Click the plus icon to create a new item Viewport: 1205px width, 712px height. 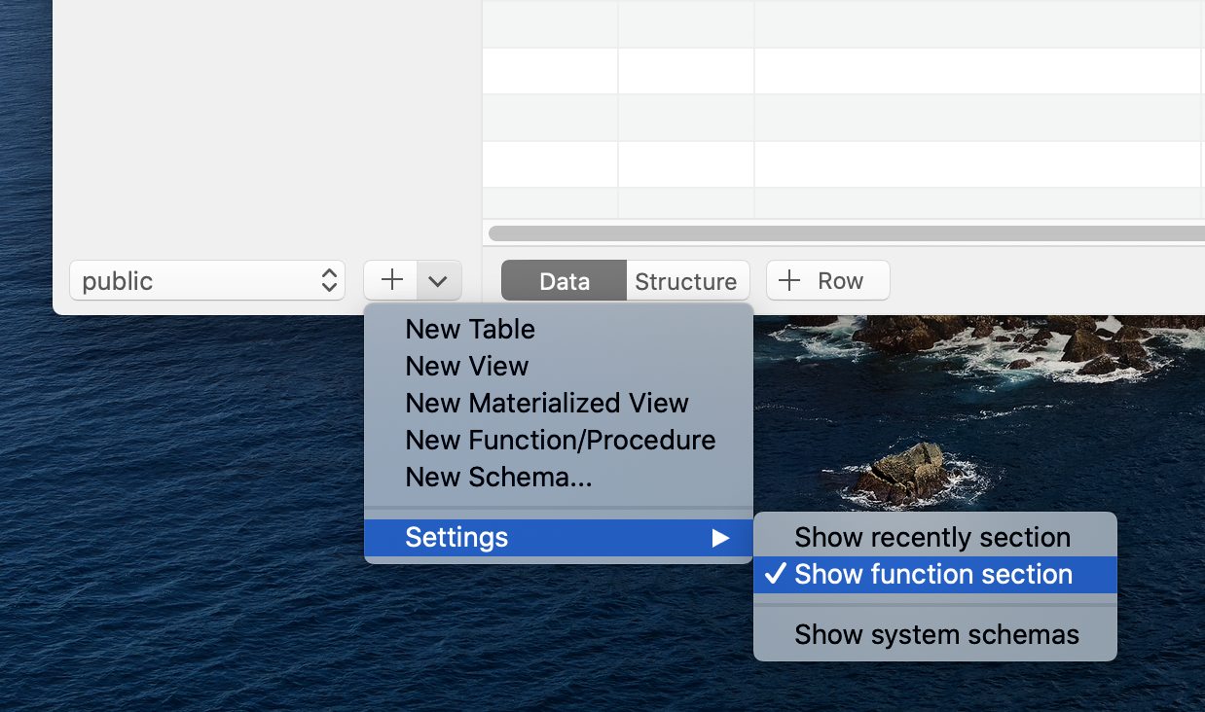pos(390,280)
